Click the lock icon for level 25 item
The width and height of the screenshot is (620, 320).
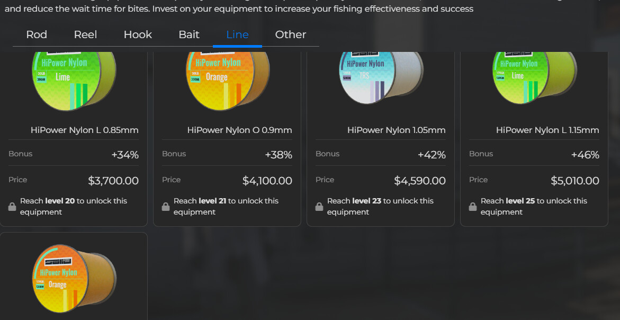pos(472,207)
